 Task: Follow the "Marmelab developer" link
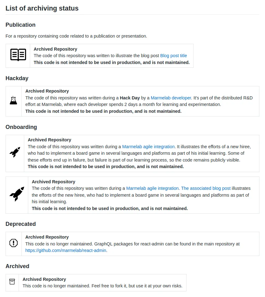[x=171, y=98]
